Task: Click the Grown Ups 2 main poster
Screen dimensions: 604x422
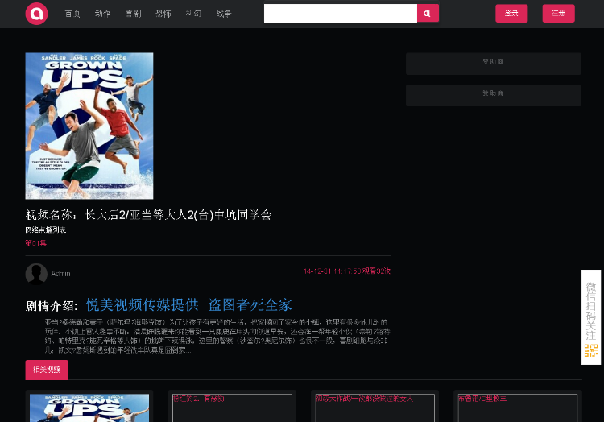Action: (x=89, y=126)
